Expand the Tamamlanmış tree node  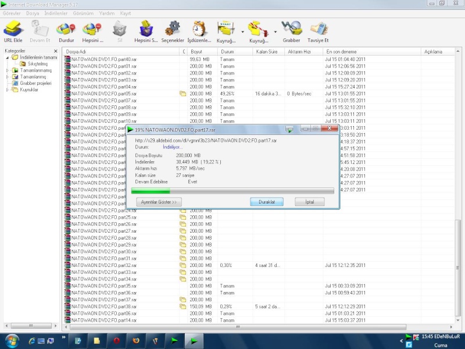click(8, 77)
